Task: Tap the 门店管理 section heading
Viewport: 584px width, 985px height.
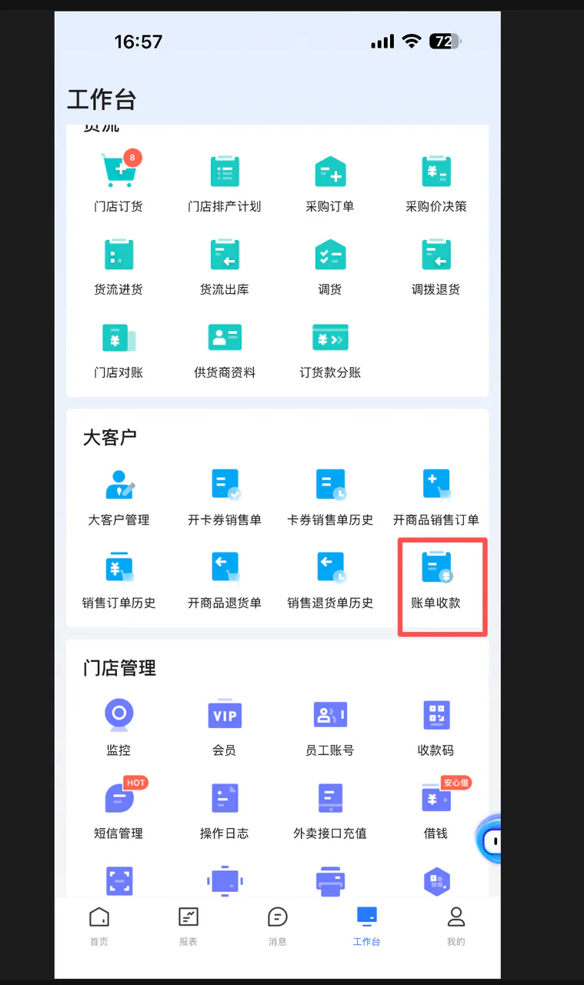Action: click(x=119, y=667)
